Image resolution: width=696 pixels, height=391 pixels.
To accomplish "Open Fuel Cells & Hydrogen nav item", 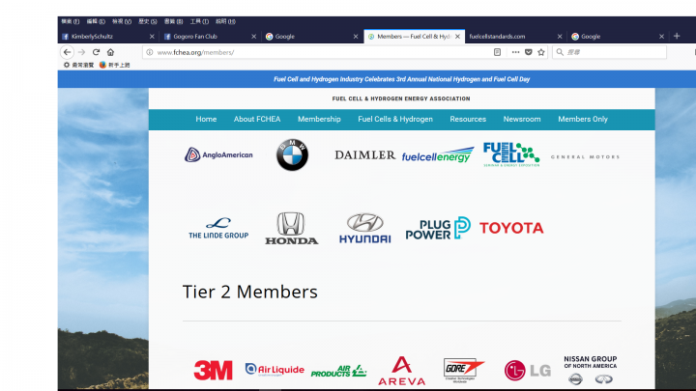I will tap(395, 120).
